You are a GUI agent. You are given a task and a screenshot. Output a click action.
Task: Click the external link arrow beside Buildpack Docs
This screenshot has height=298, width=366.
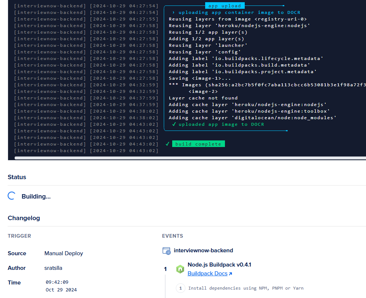point(230,274)
